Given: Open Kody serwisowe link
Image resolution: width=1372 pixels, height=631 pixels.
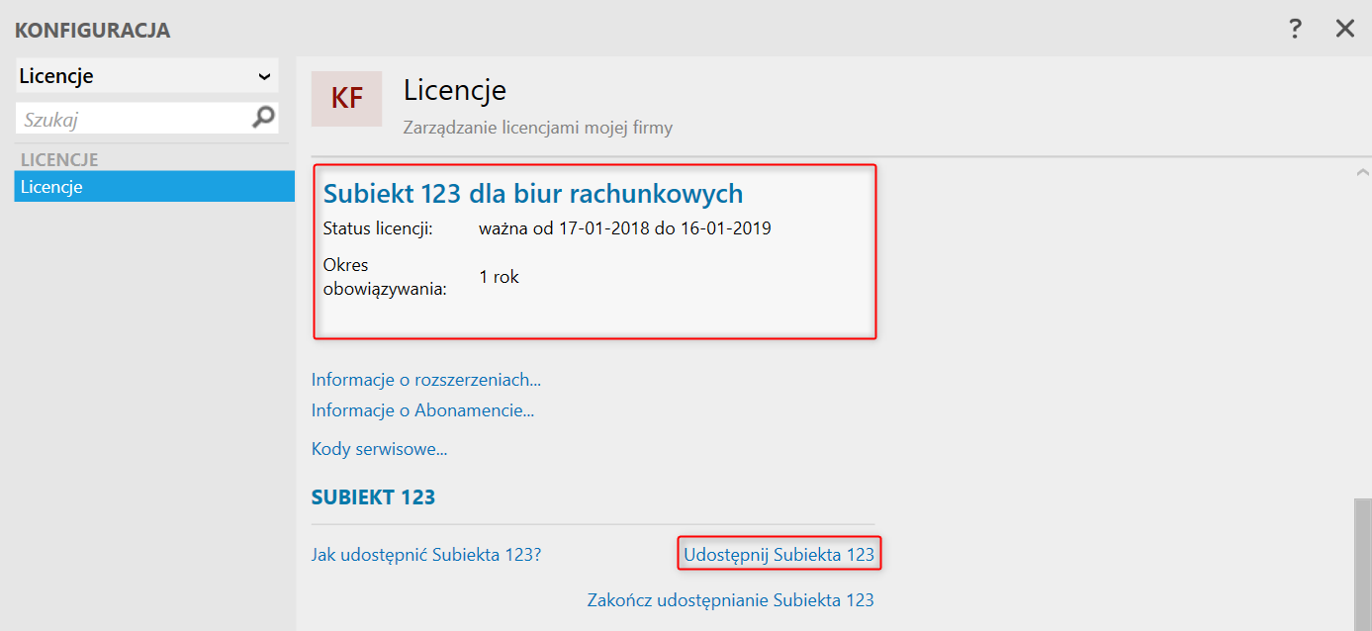Looking at the screenshot, I should tap(380, 449).
